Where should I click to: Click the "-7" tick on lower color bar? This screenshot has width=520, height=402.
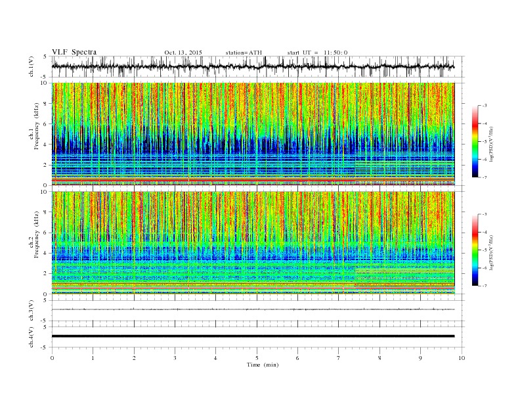pyautogui.click(x=484, y=286)
